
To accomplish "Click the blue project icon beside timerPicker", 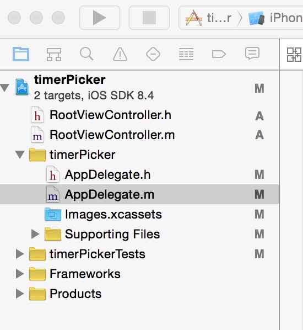I will click(22, 87).
